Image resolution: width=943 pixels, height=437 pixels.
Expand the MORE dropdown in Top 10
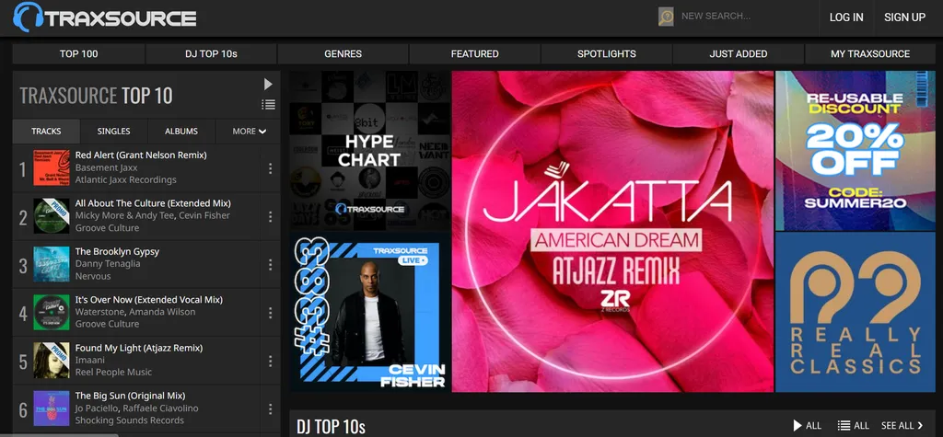249,131
